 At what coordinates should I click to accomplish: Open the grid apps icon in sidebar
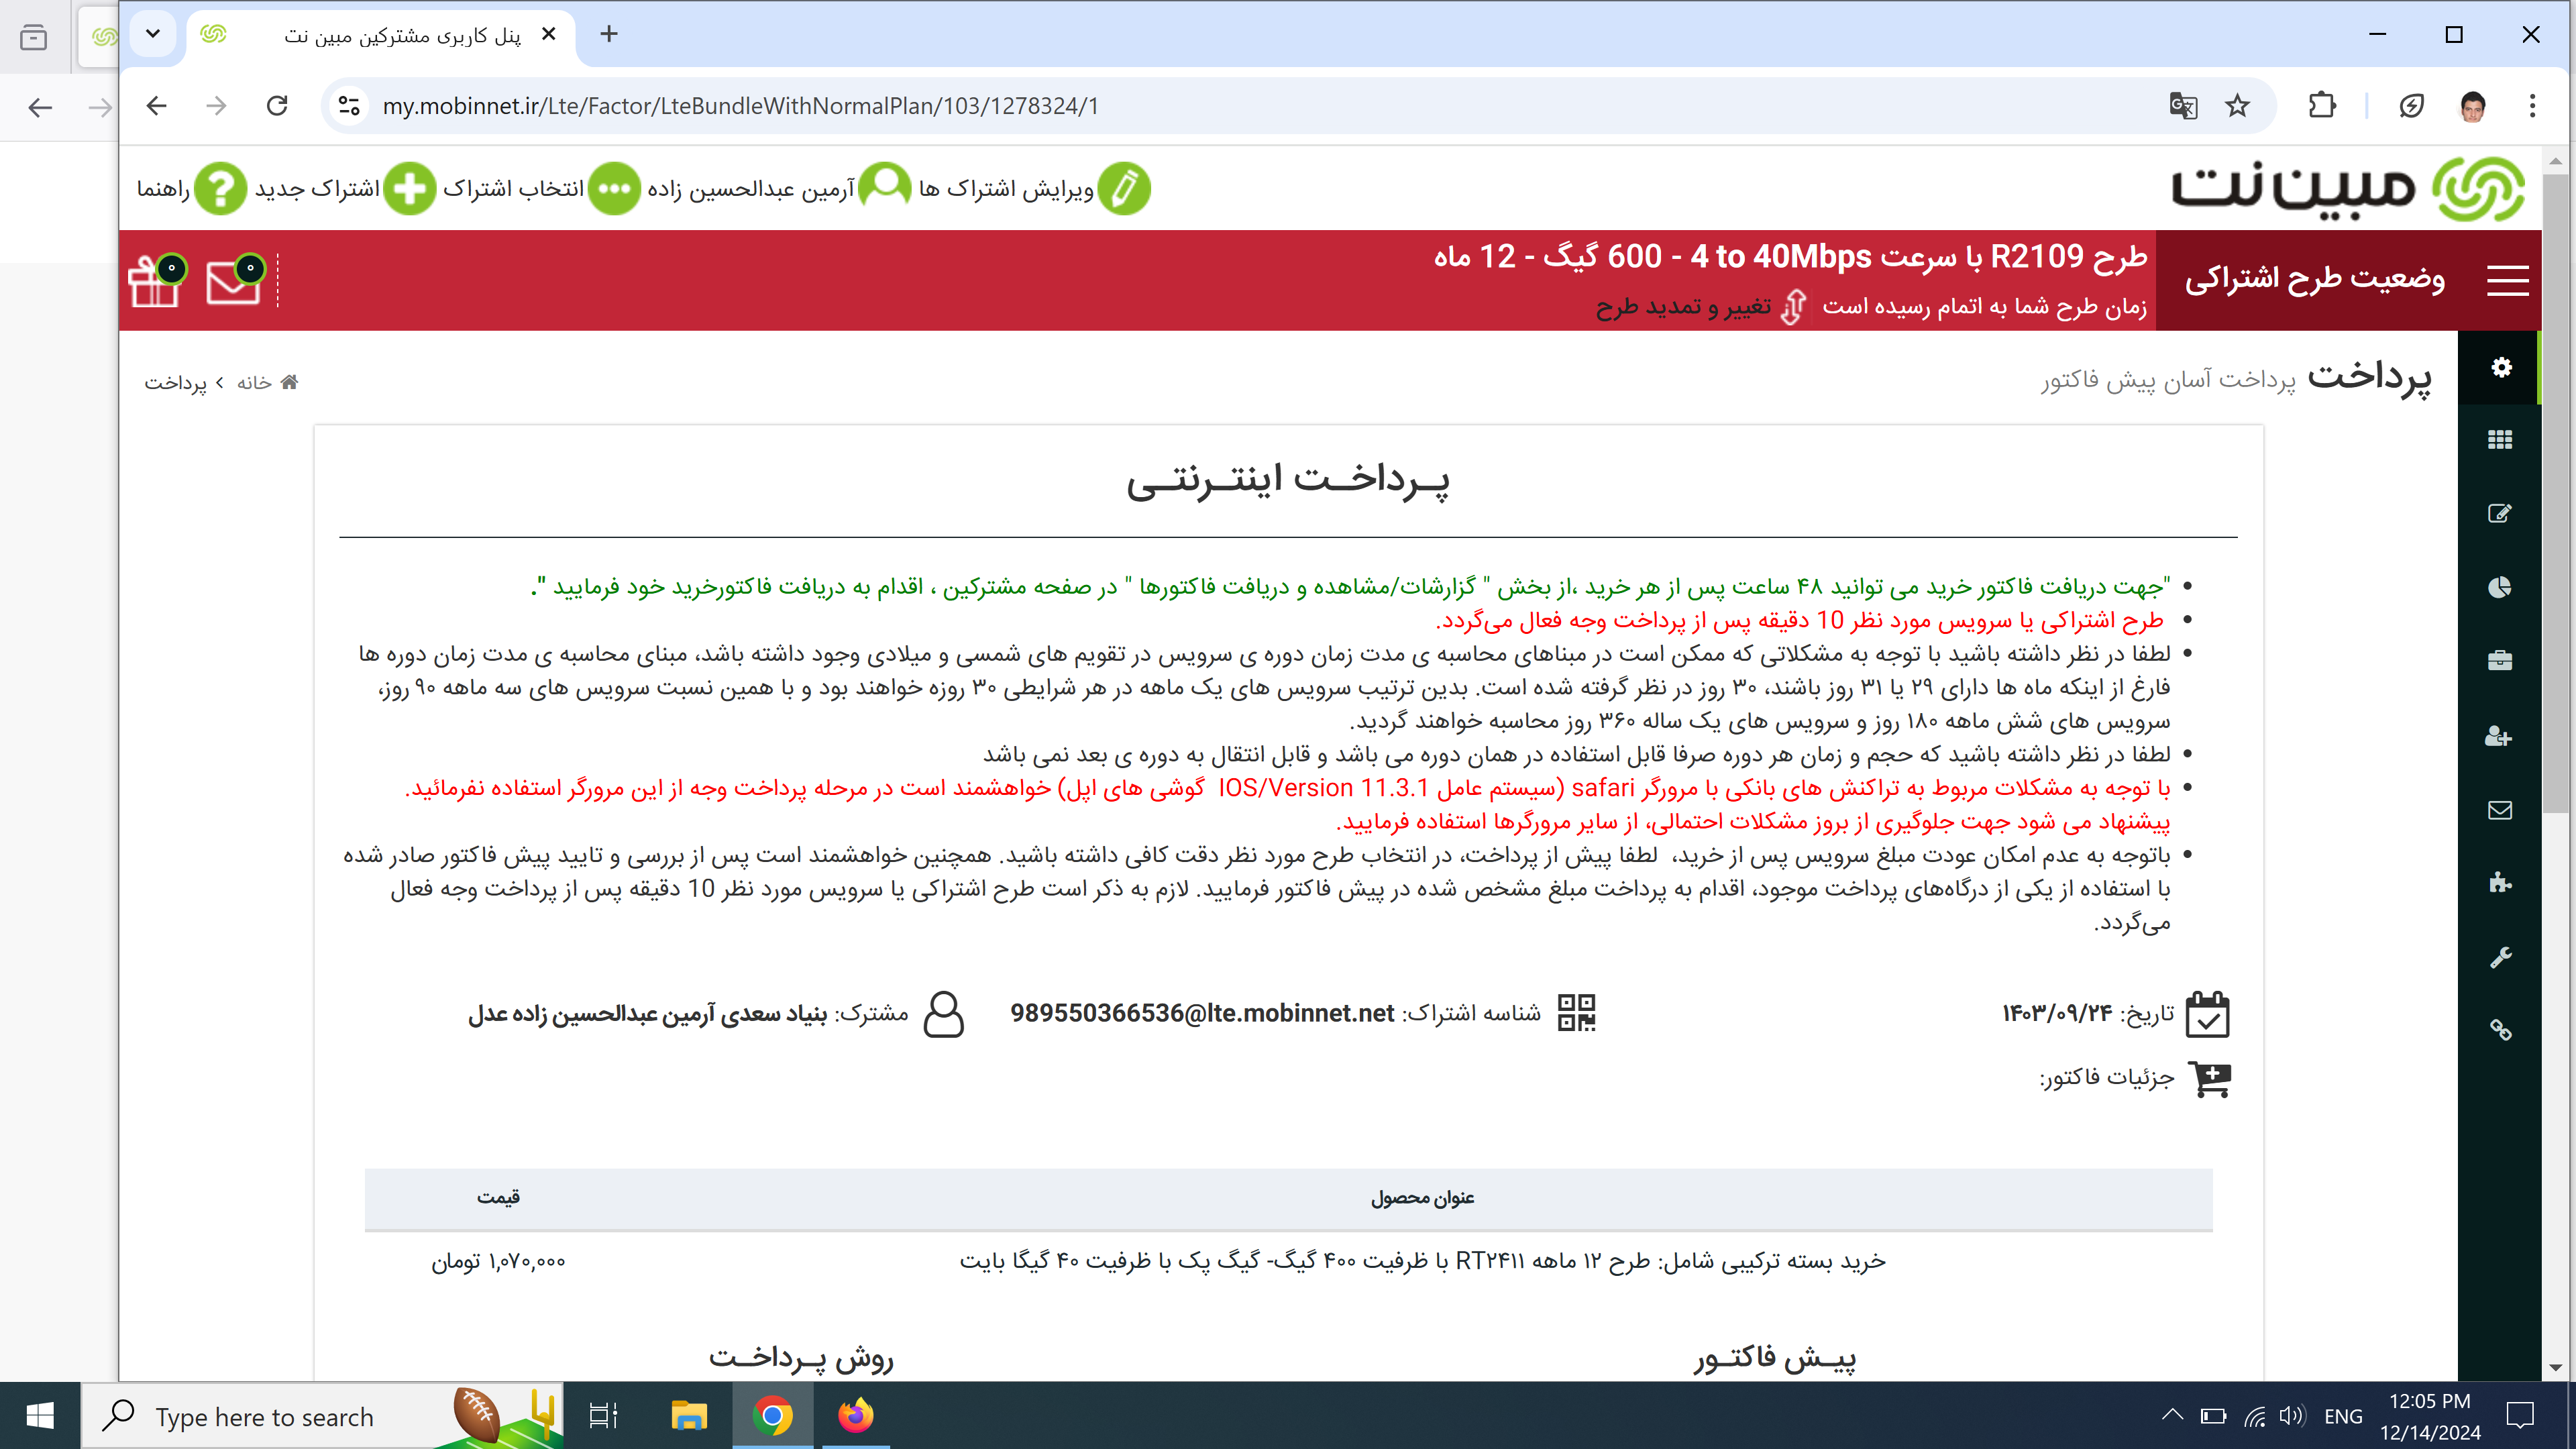tap(2500, 440)
